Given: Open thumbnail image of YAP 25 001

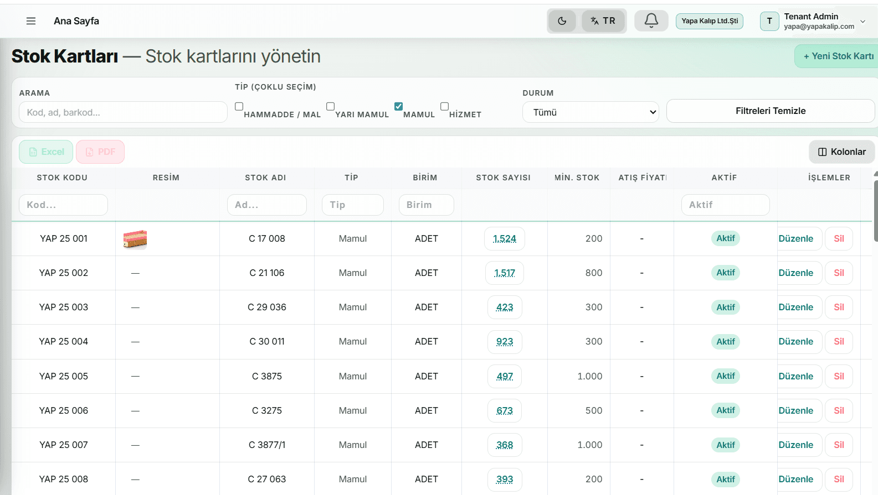Looking at the screenshot, I should point(135,239).
